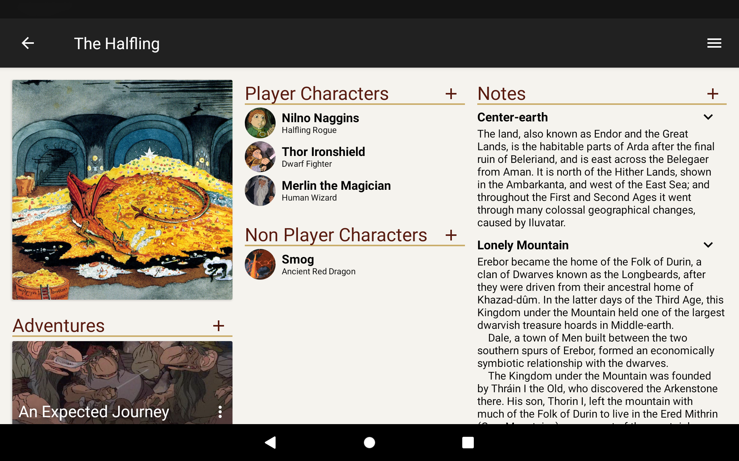Open the three-dot menu on An Expected Journey
Screen dimensions: 739x461
click(220, 412)
